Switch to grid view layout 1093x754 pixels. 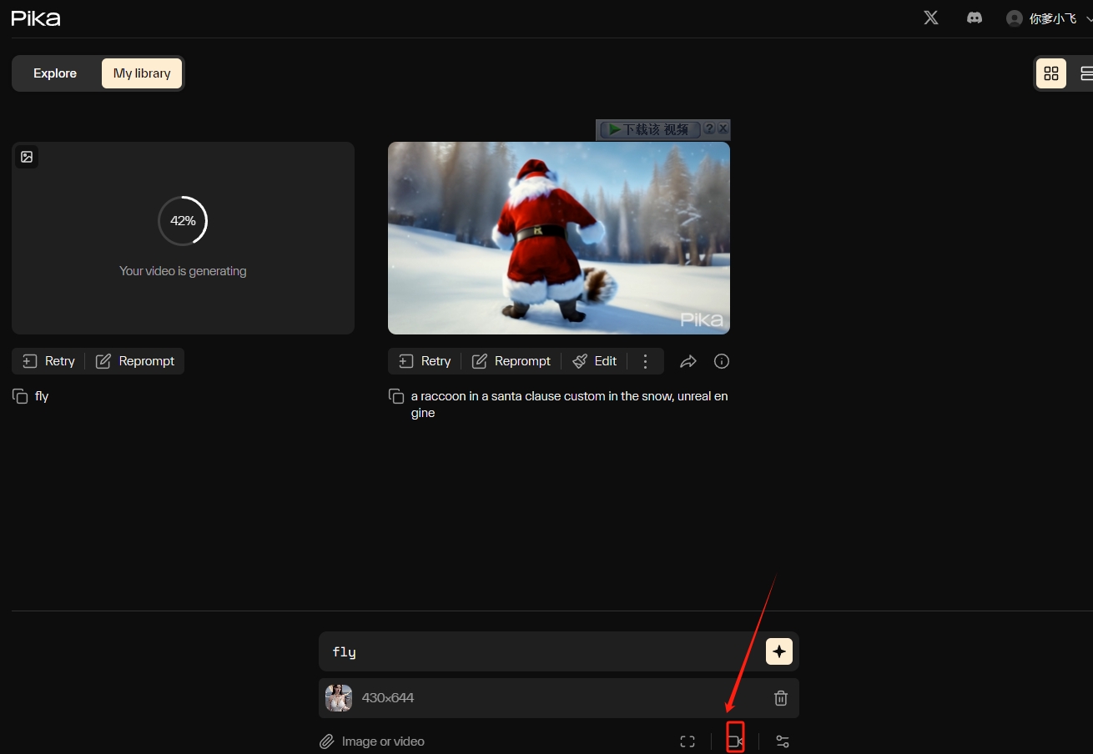[x=1051, y=73]
